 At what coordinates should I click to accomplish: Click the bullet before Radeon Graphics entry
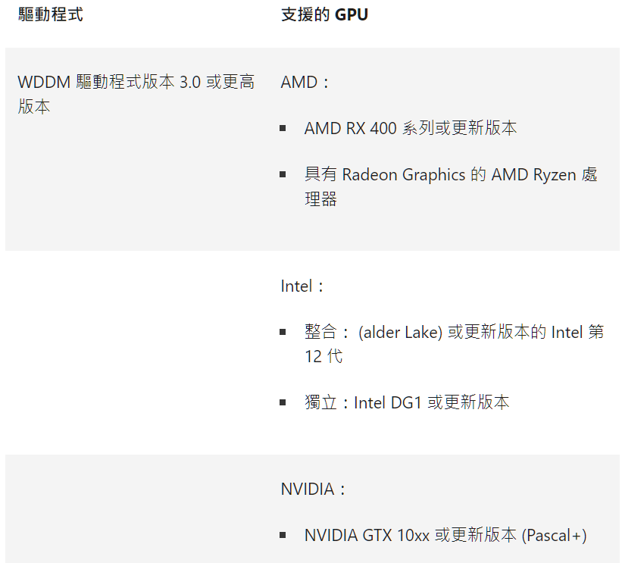[283, 174]
